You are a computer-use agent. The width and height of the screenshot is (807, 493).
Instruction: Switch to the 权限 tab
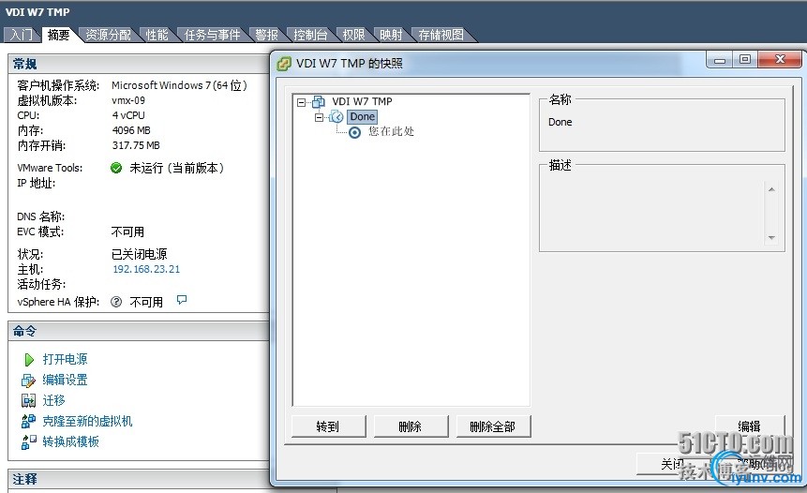[353, 35]
